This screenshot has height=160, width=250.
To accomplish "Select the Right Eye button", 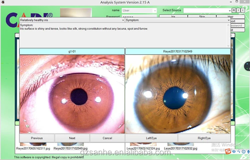I will point(204,138).
